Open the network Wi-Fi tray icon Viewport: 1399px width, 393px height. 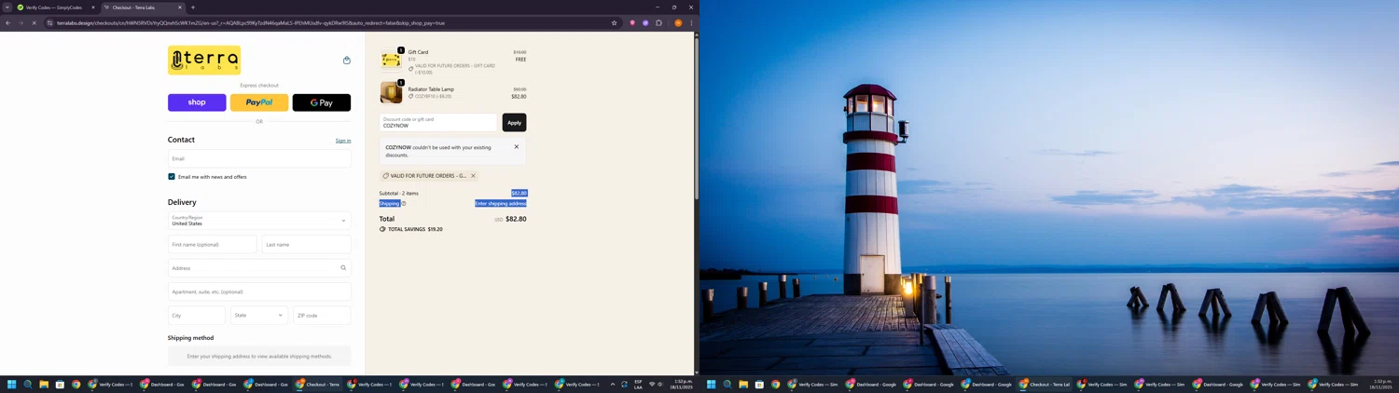652,384
